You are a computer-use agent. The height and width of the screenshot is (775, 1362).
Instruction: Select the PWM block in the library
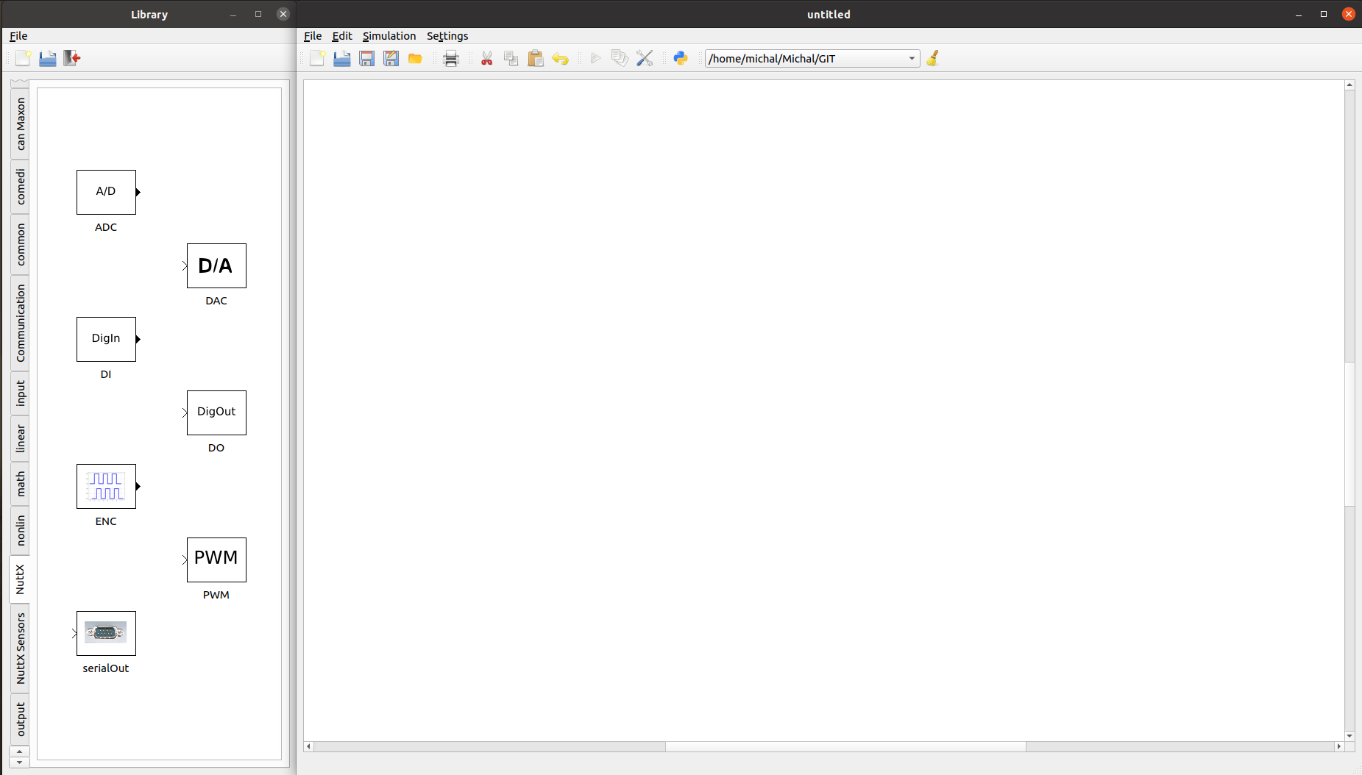click(216, 560)
